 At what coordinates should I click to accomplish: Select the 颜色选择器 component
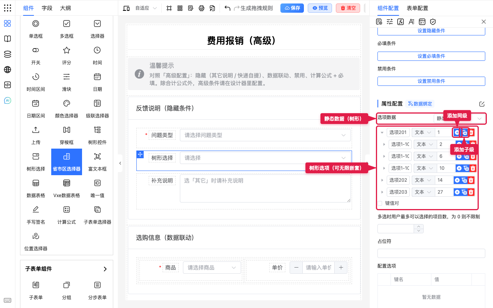pos(67,109)
